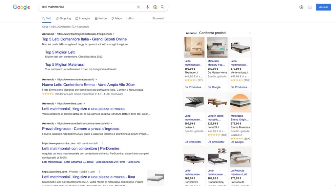Open the Altro more-options menu
336x186 pixels.
click(x=130, y=18)
